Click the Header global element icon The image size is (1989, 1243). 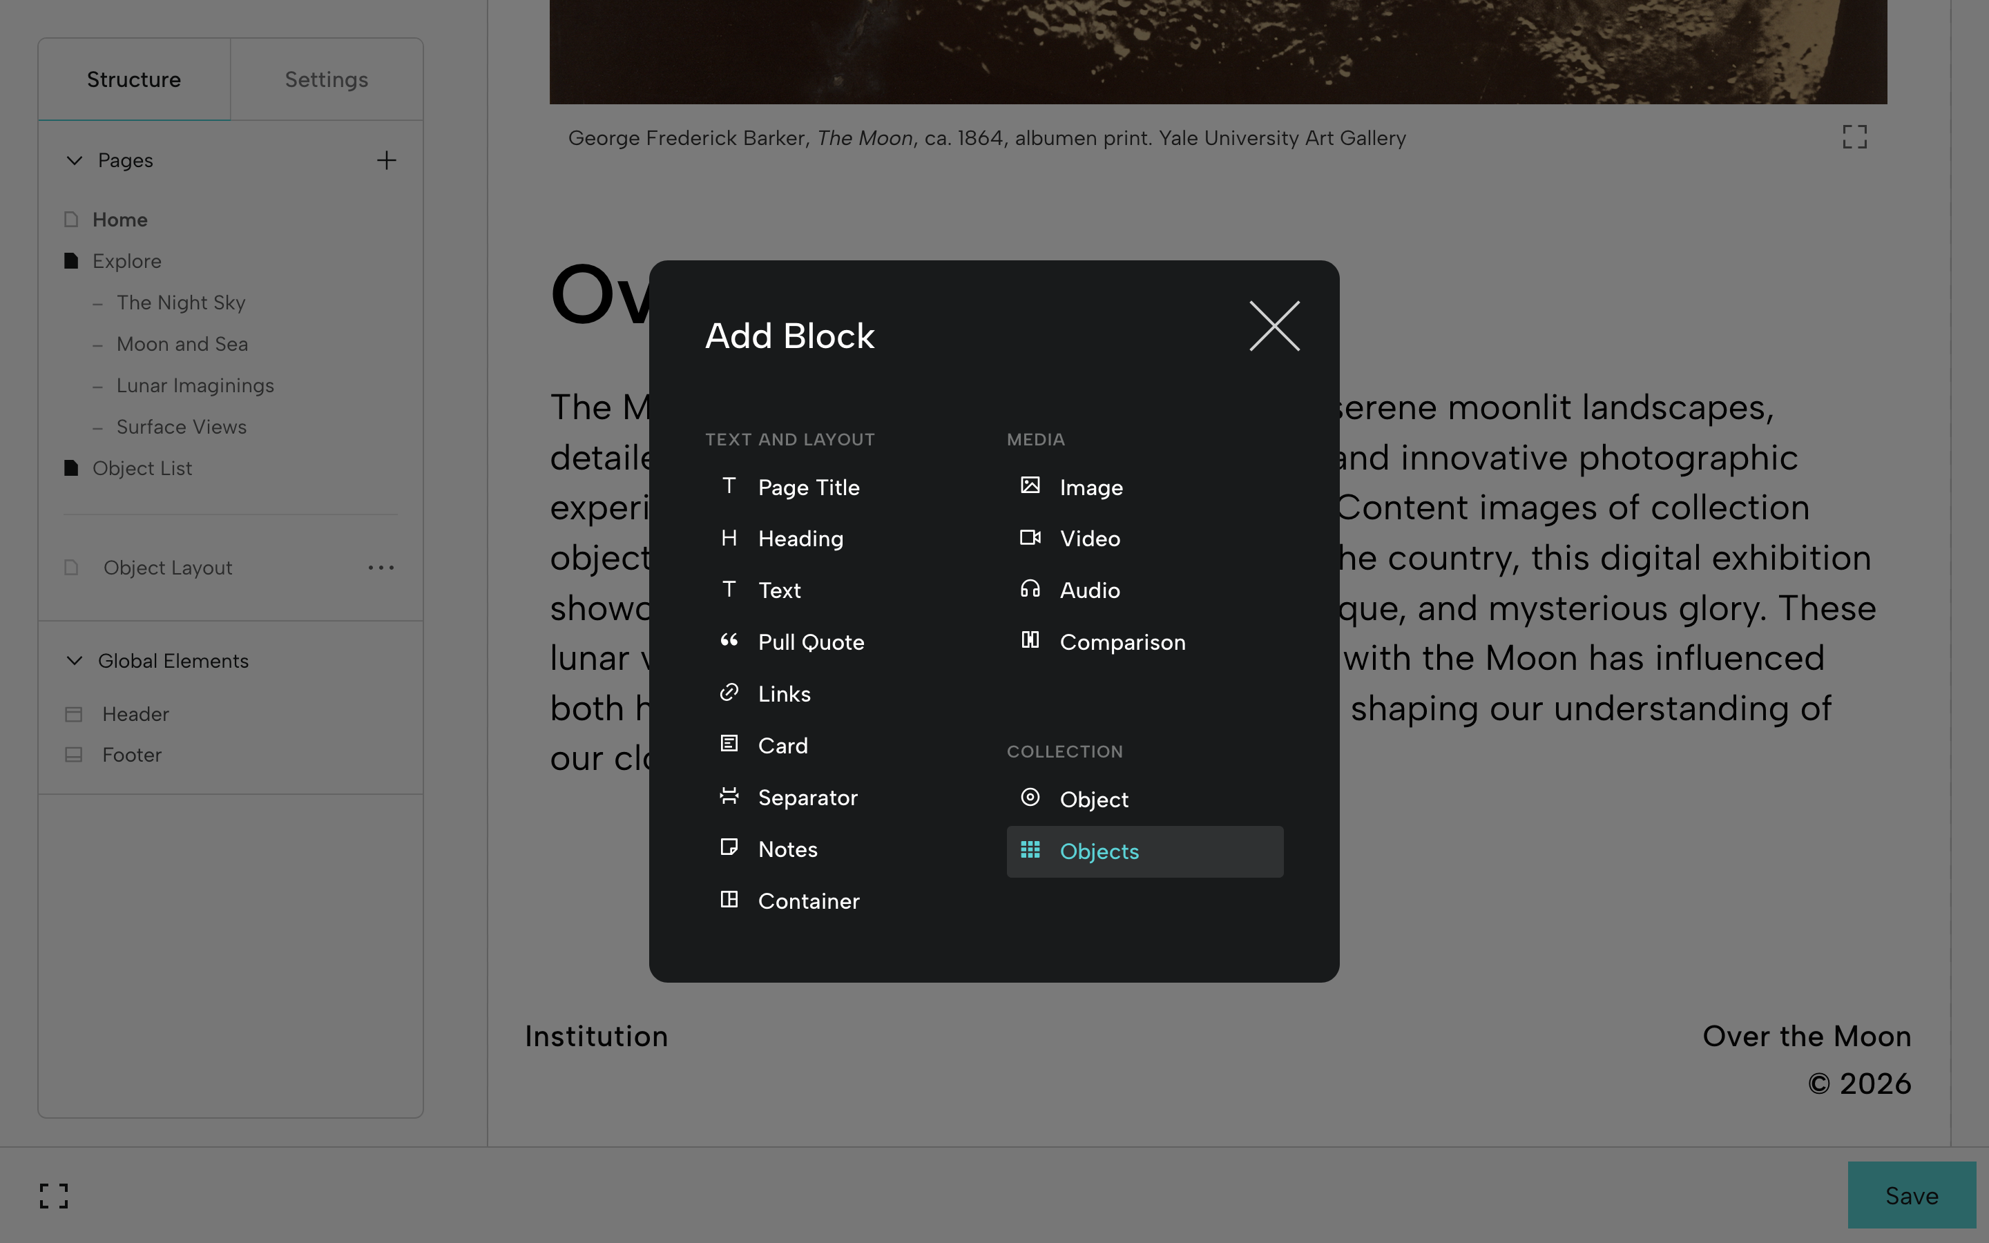[73, 713]
